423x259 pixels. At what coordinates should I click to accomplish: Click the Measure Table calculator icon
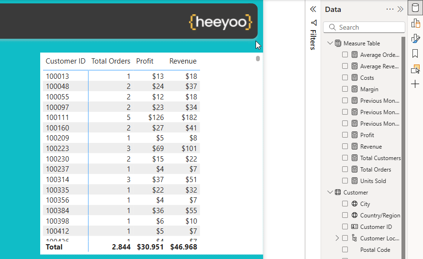coord(338,43)
